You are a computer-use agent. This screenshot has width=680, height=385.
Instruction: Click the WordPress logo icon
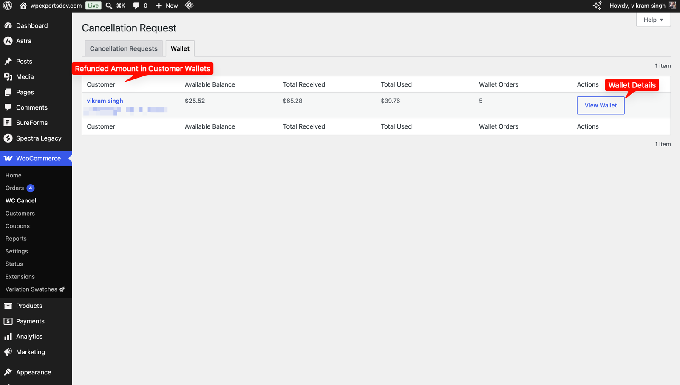point(8,6)
